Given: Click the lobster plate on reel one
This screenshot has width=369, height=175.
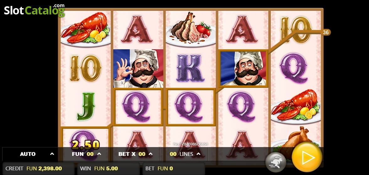Looking at the screenshot, I should point(86,28).
